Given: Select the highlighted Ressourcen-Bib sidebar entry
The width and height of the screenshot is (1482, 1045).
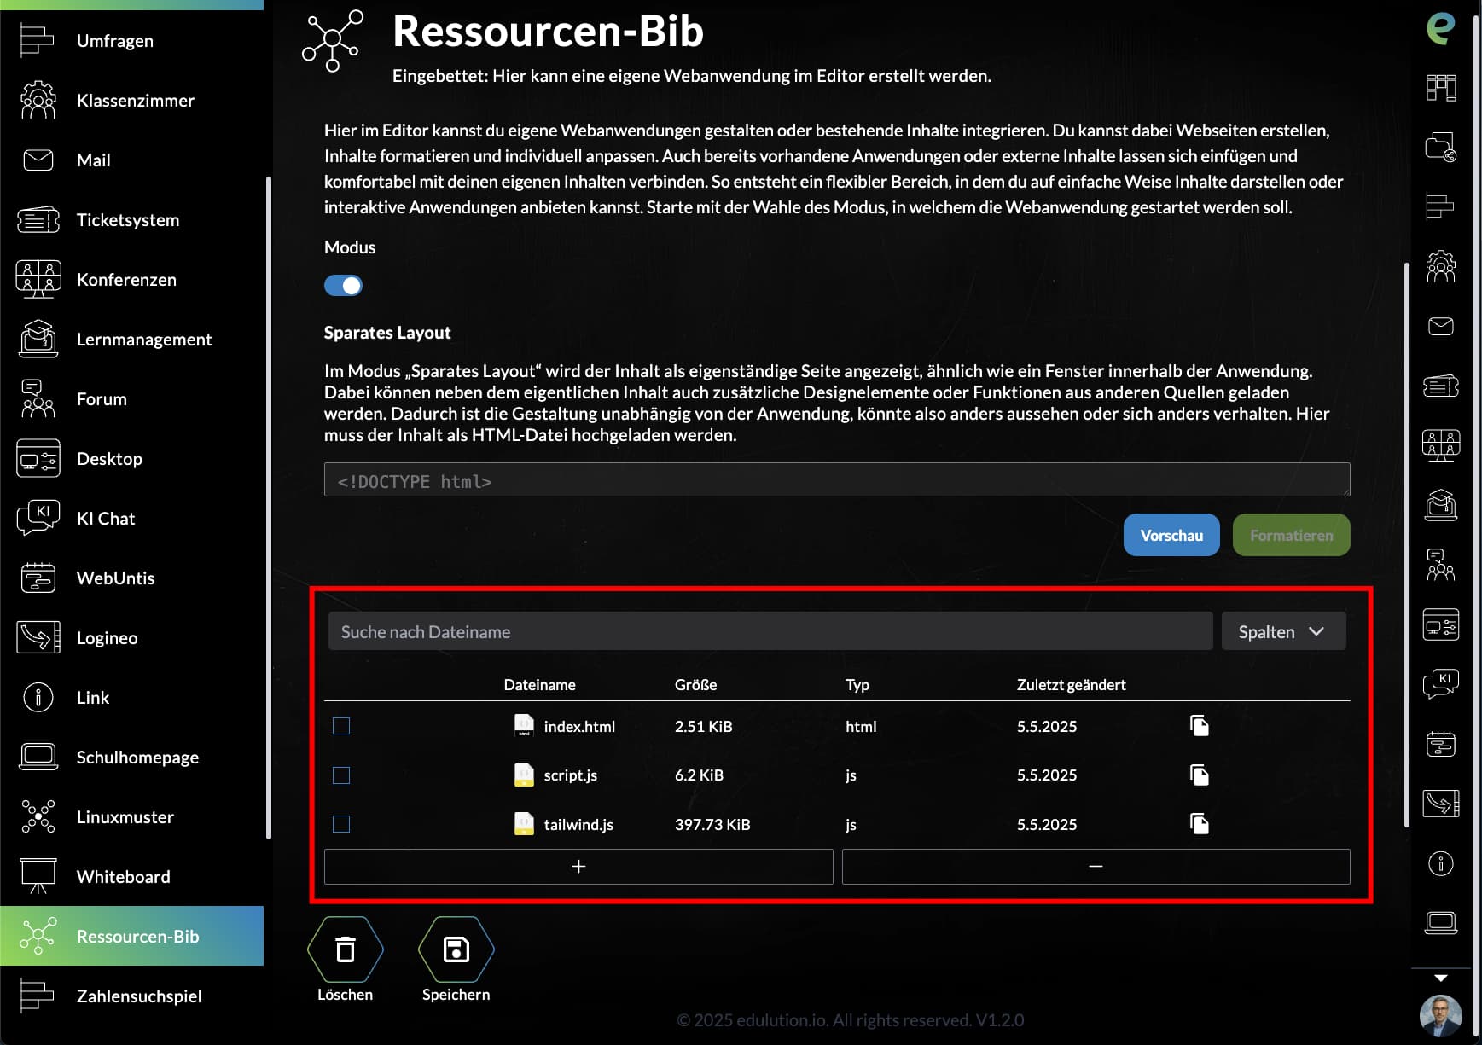Looking at the screenshot, I should click(131, 936).
